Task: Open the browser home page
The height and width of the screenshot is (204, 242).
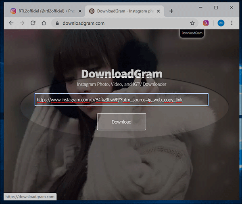Action: click(44, 23)
